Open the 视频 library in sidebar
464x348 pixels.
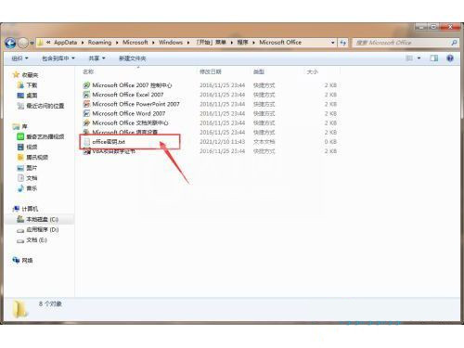[x=32, y=147]
